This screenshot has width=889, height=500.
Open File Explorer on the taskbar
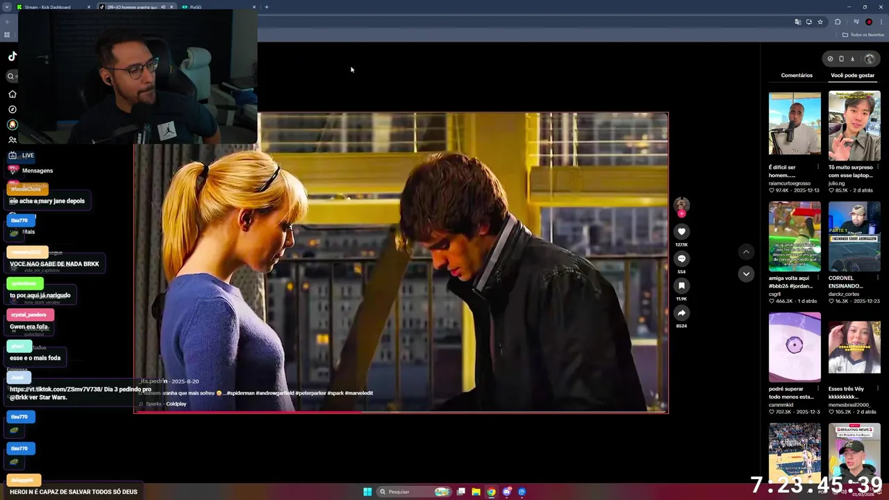coord(476,492)
